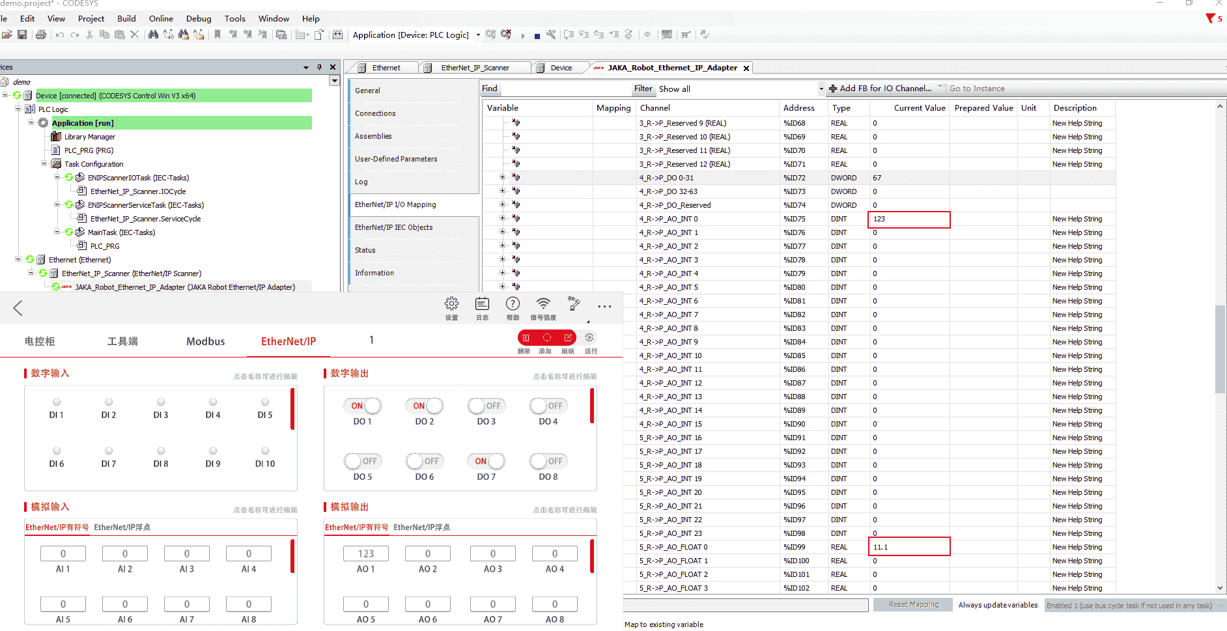Click the red delete trash icon (删除)

(526, 338)
